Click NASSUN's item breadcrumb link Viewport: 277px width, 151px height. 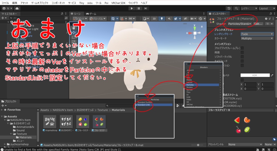(63, 110)
